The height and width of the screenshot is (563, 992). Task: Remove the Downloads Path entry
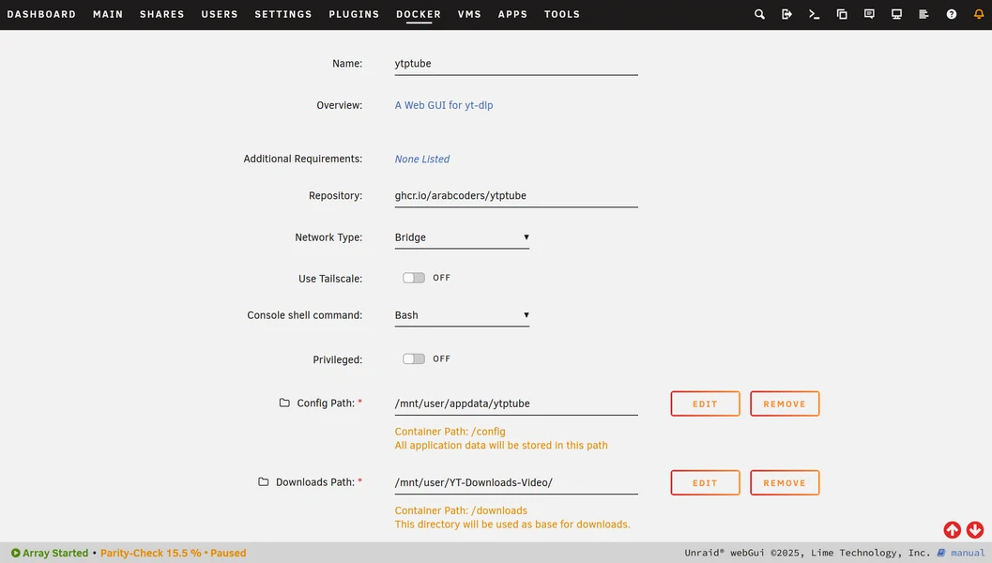785,482
